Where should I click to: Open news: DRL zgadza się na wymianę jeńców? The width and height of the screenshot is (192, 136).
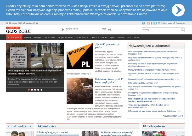pyautogui.click(x=152, y=111)
